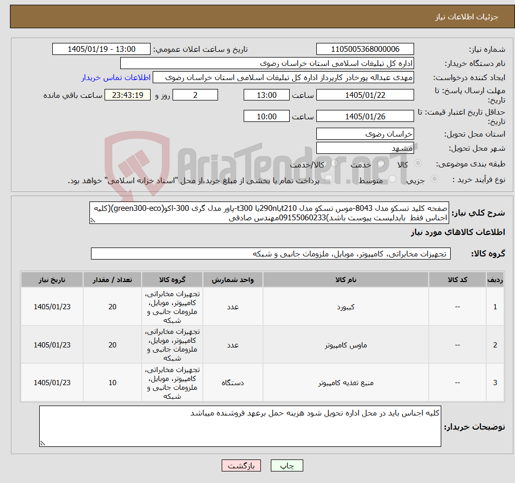Click the response deadline time 13:00 field
This screenshot has width=515, height=483.
[266, 95]
